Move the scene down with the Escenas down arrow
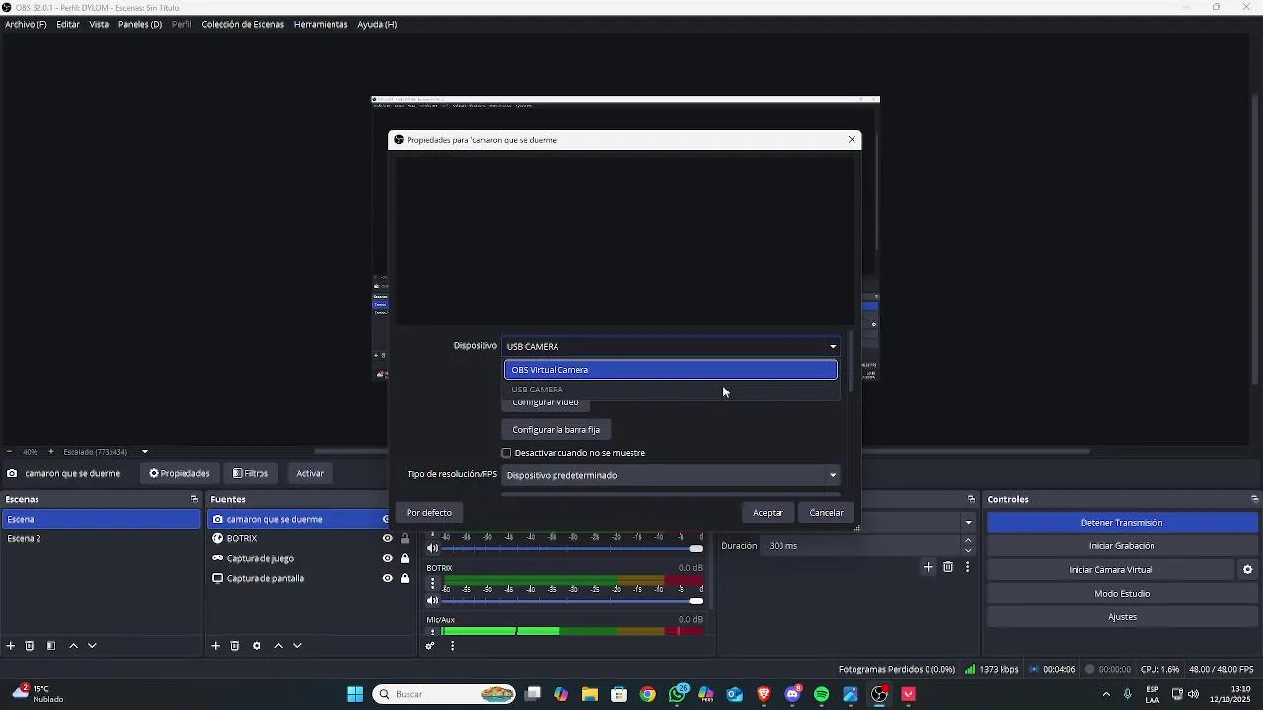Screen dimensions: 1263x710 92,646
